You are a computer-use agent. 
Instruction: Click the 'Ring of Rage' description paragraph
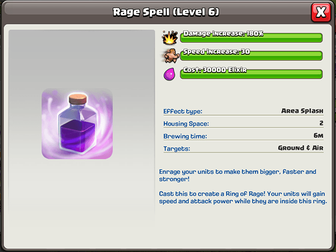tap(243, 197)
